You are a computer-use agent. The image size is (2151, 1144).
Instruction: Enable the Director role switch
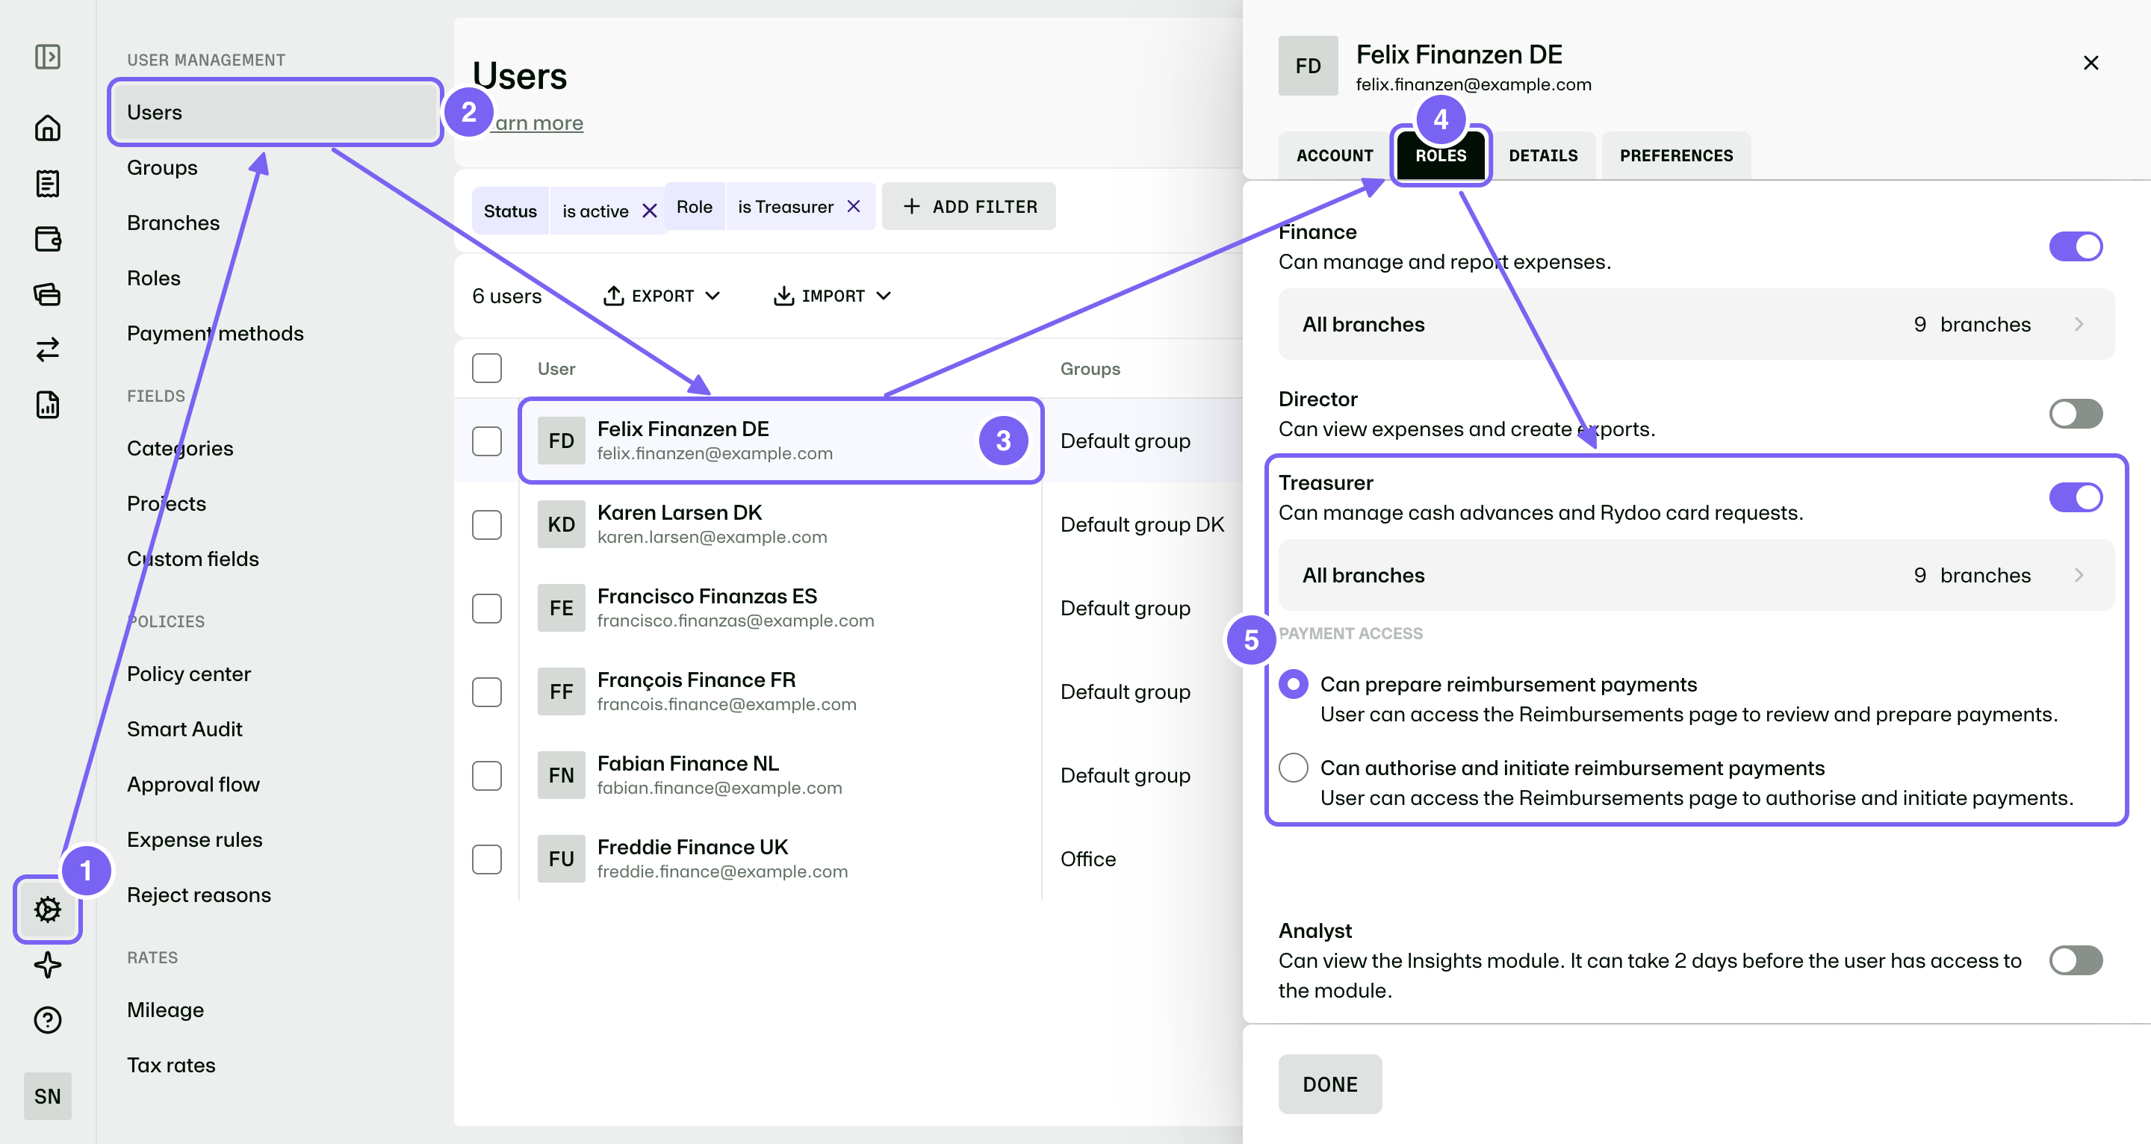tap(2076, 414)
